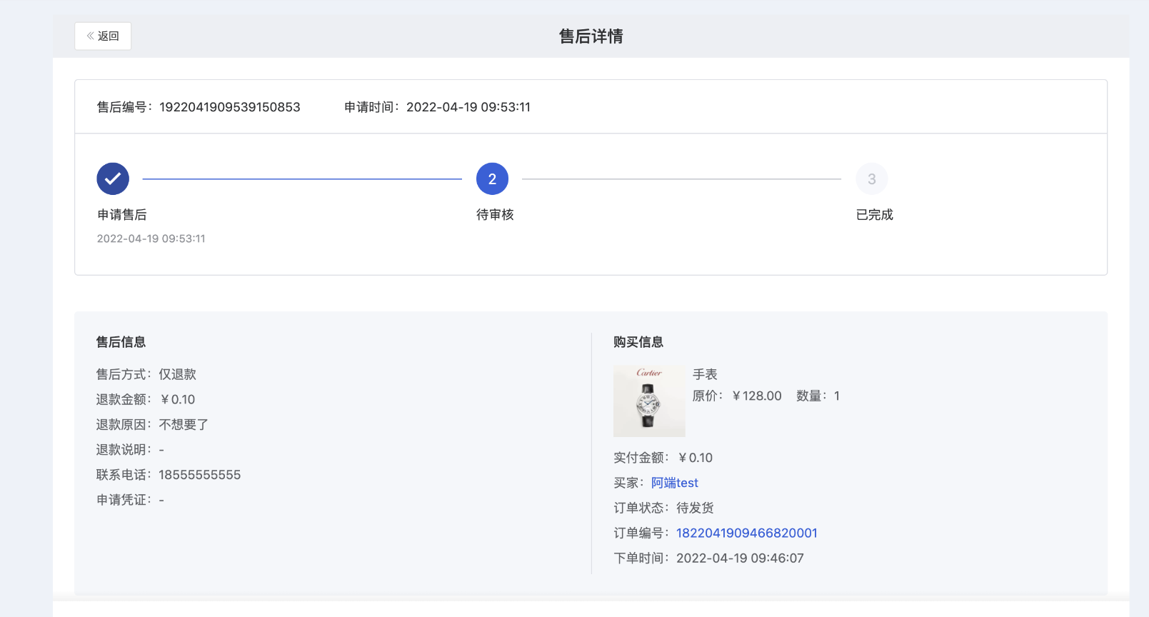Click the 售后信息 section heading
The image size is (1149, 617).
pos(121,342)
